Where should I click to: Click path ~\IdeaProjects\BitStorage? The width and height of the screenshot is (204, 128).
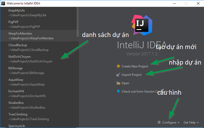26,73
